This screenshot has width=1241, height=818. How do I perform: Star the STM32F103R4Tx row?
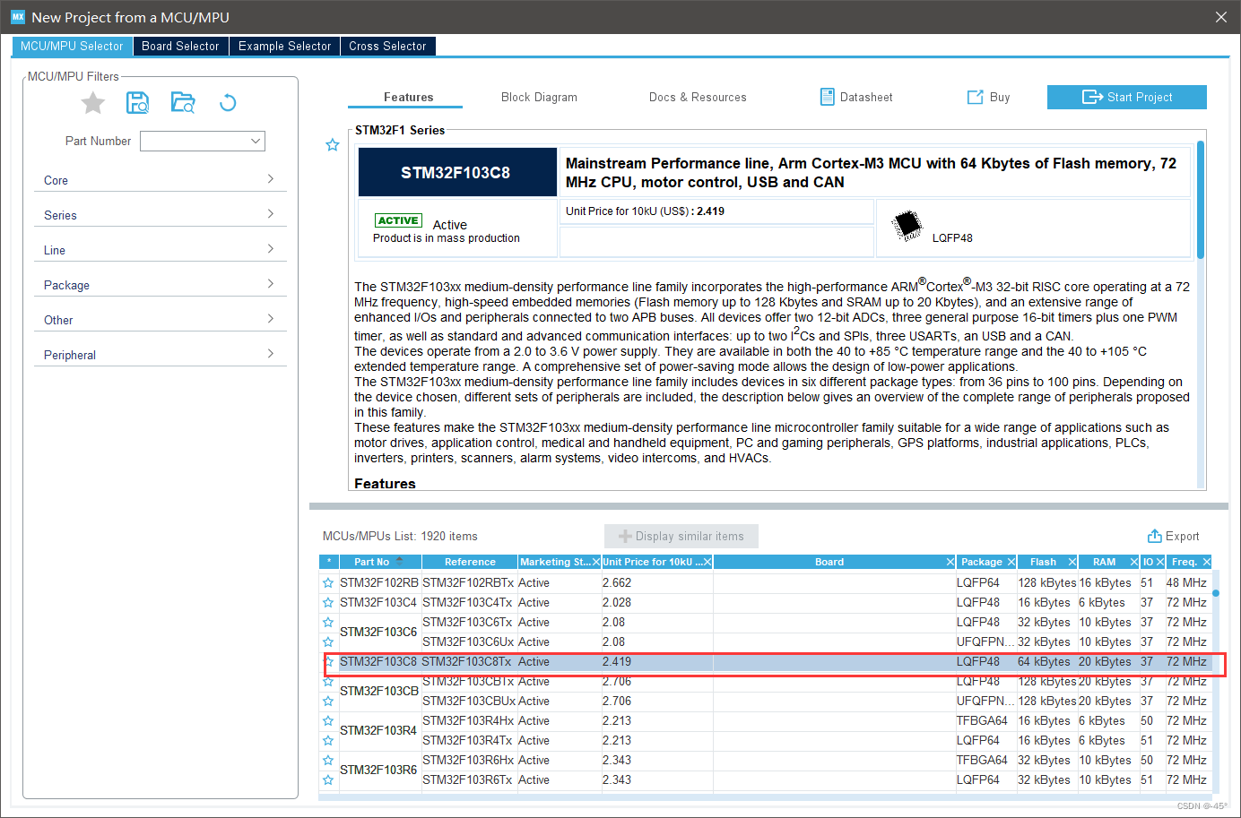[x=328, y=741]
